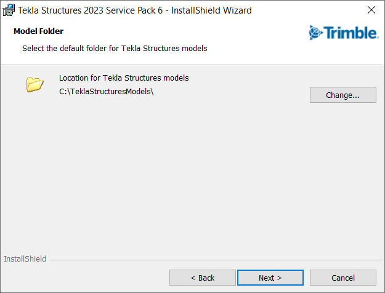Close the InstallShield Wizard window
This screenshot has width=385, height=293.
pos(371,10)
